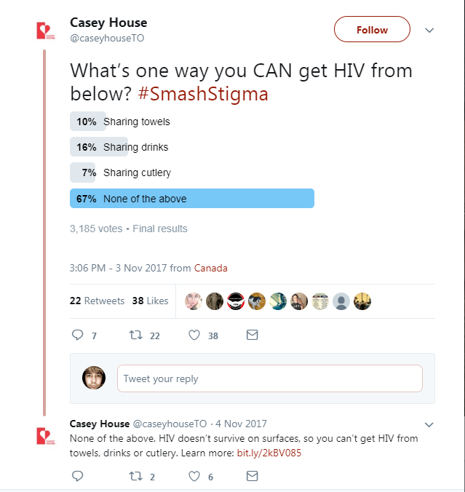Send main tweet via direct message envelope
The height and width of the screenshot is (492, 465).
(253, 335)
